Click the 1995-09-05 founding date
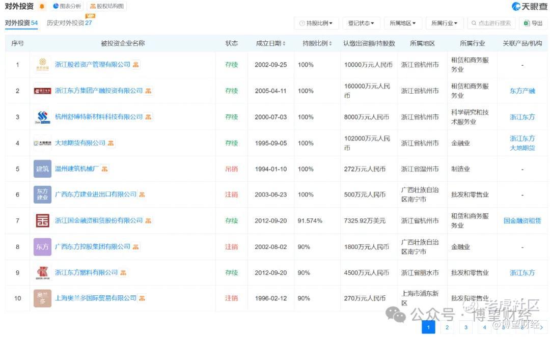This screenshot has height=337, width=550. coord(271,143)
